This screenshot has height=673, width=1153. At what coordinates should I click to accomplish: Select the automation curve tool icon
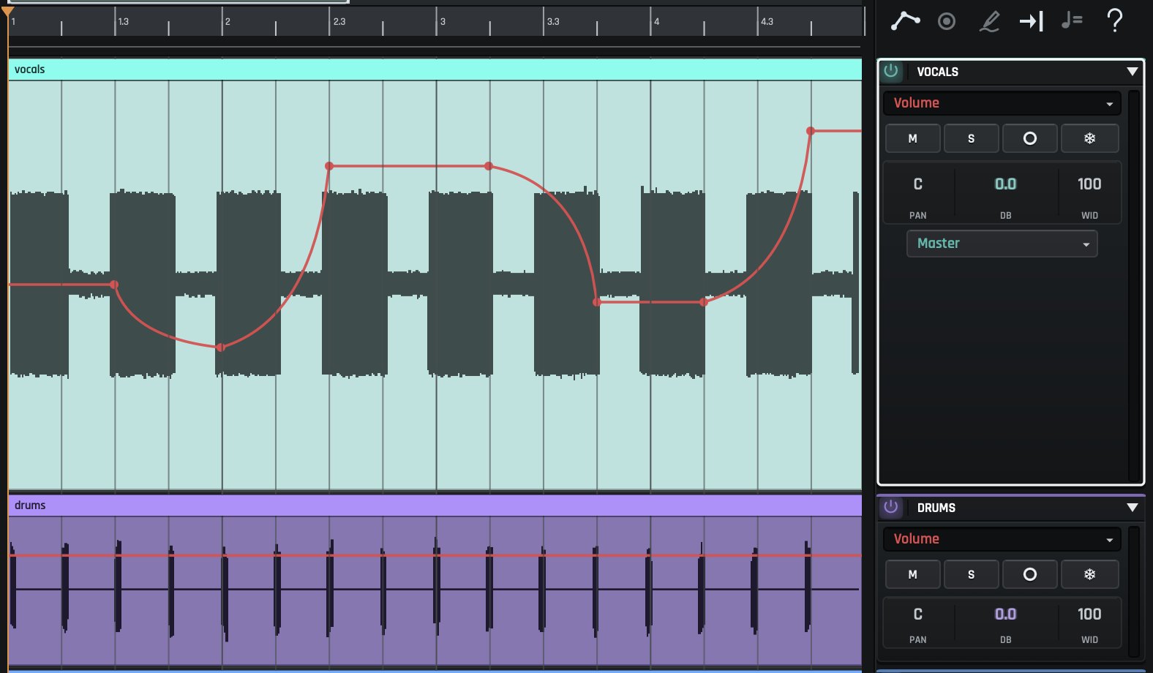pos(905,20)
